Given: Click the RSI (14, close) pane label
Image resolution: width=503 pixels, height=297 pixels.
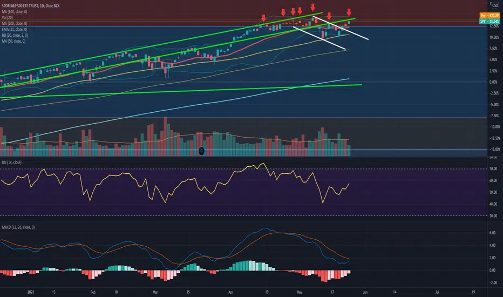Looking at the screenshot, I should [11, 163].
